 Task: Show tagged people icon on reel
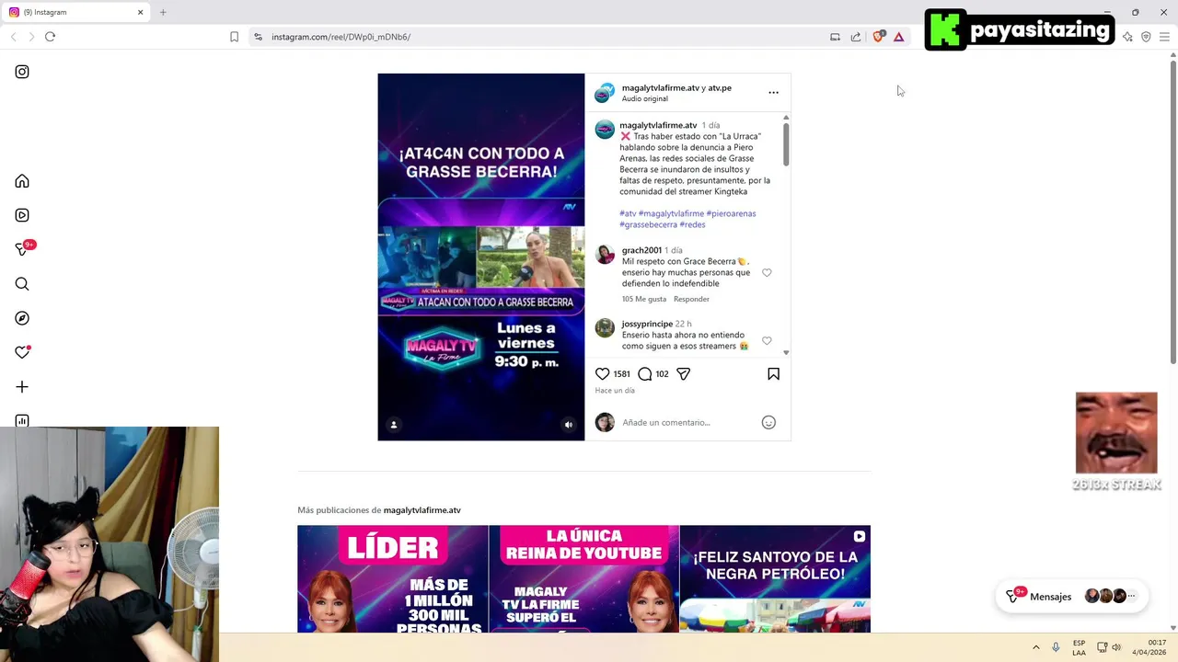pyautogui.click(x=394, y=425)
